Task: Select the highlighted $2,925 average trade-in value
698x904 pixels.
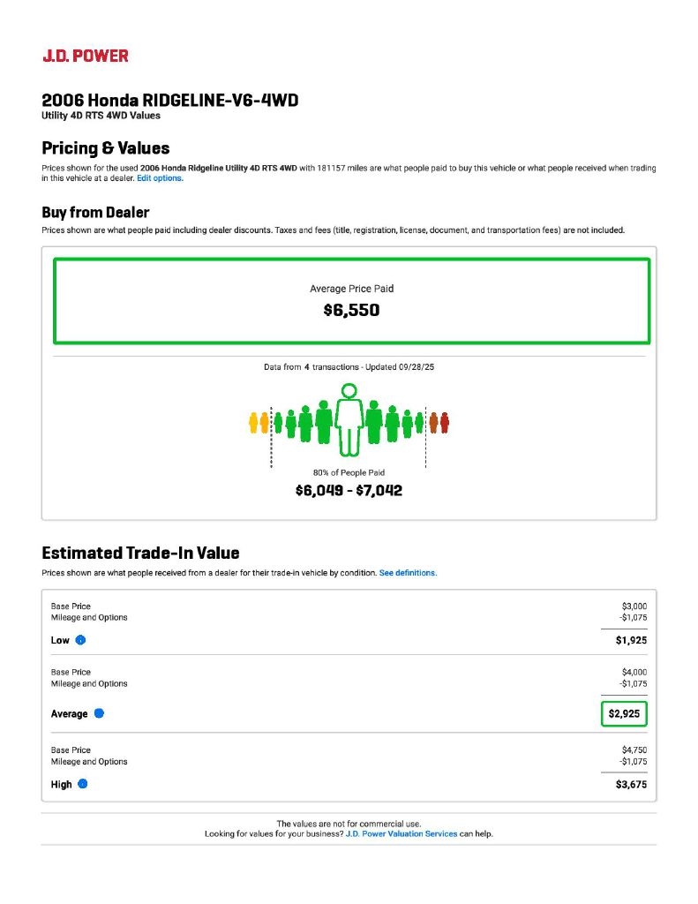Action: (624, 713)
